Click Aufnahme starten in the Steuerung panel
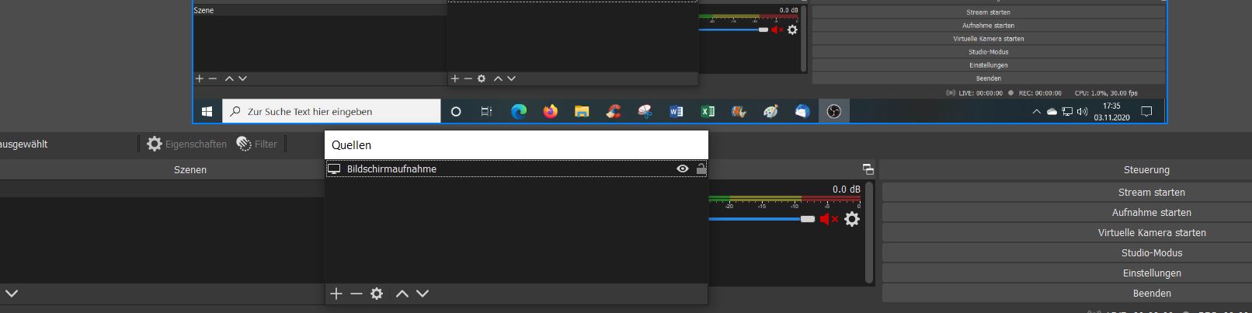 pos(1151,212)
